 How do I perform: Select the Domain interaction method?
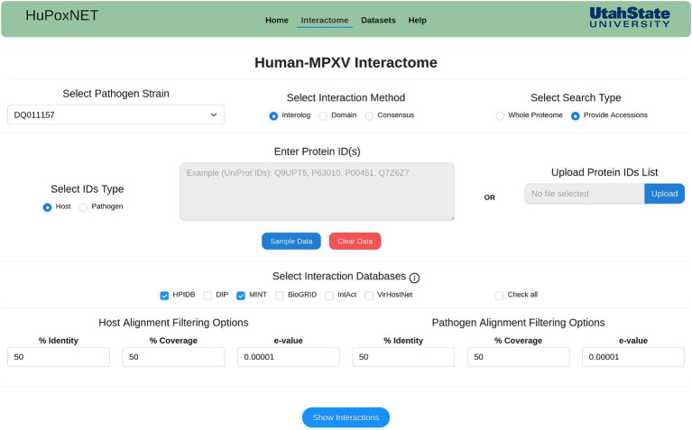(323, 116)
